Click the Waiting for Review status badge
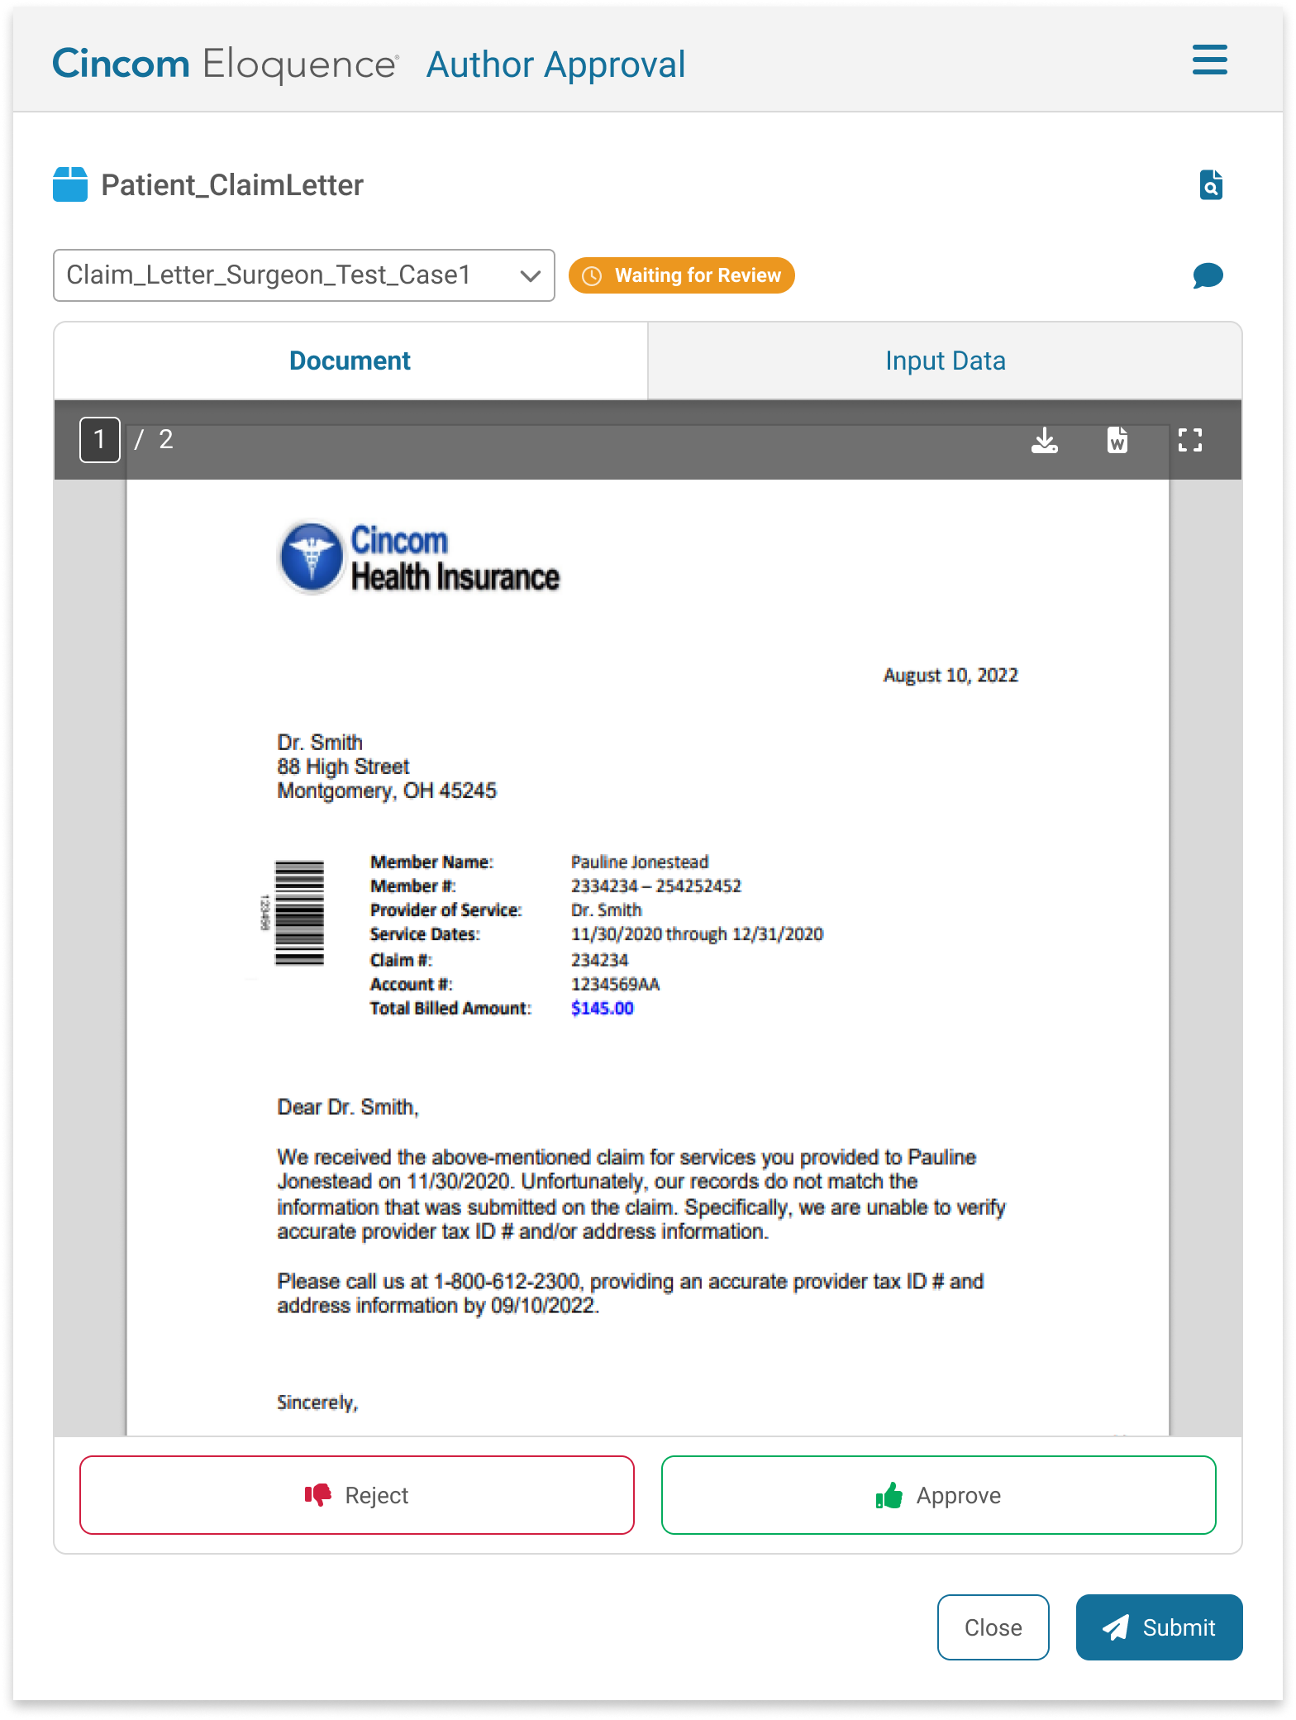Viewport: 1296px width, 1720px height. (x=682, y=275)
